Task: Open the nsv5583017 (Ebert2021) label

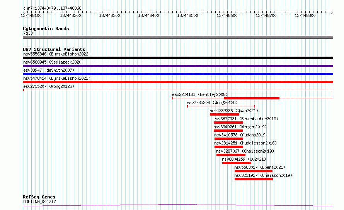Action: coord(260,167)
